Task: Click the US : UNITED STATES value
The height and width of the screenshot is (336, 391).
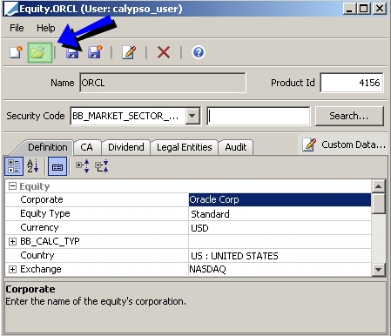Action: (x=234, y=256)
